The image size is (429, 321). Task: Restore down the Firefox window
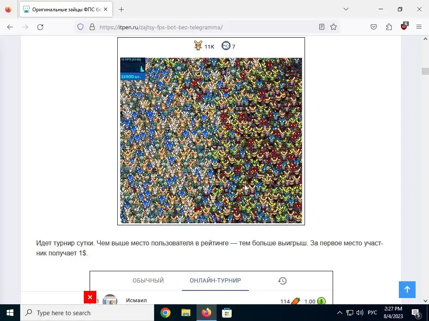point(400,9)
